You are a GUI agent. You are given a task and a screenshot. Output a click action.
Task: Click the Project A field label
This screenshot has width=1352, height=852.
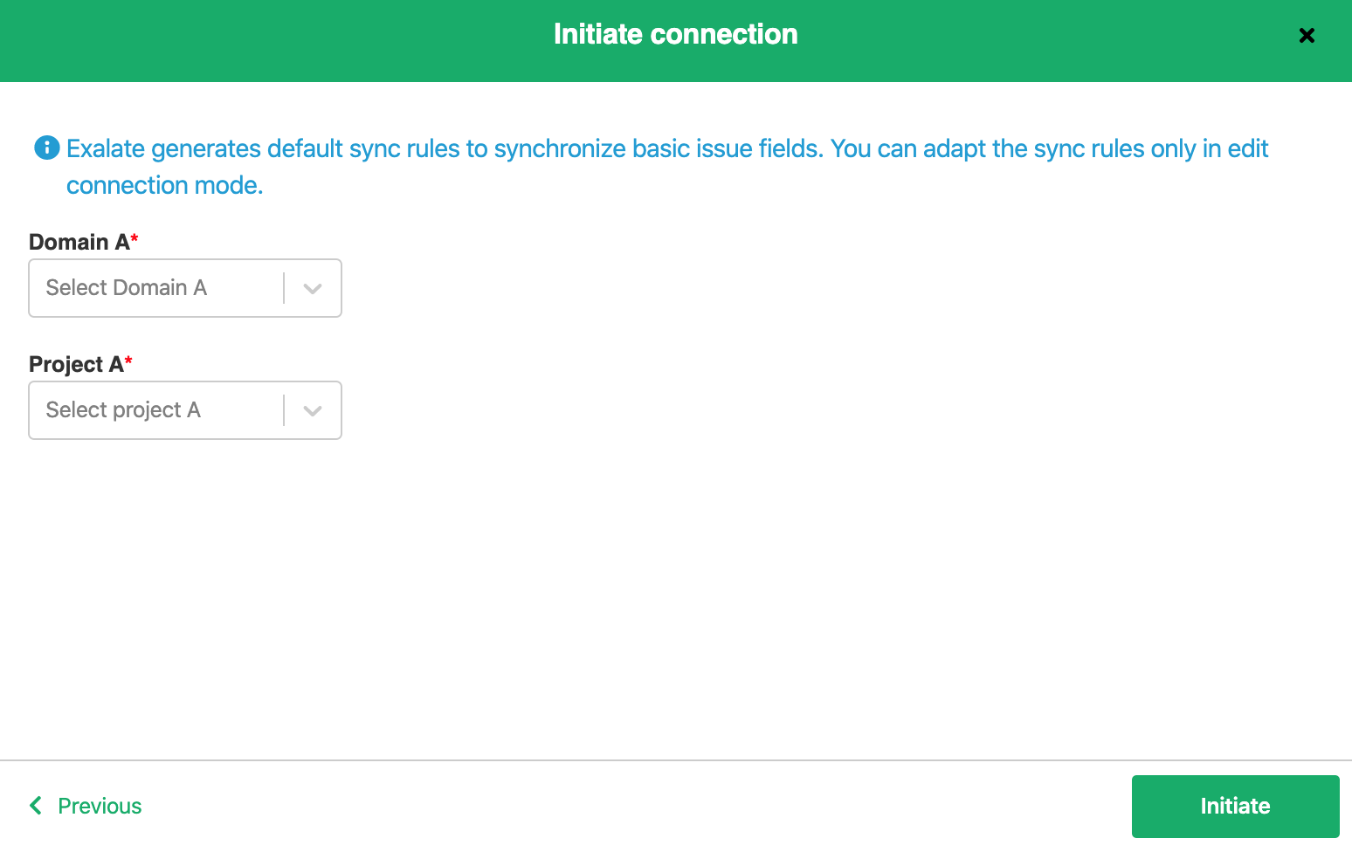[76, 364]
